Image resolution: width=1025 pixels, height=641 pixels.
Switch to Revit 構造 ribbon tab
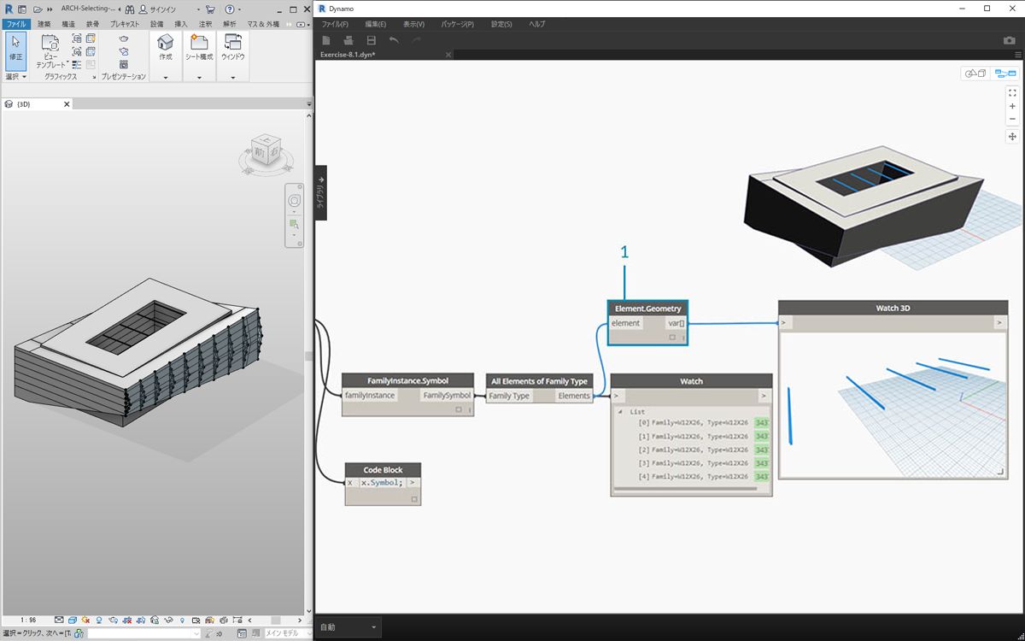coord(68,24)
